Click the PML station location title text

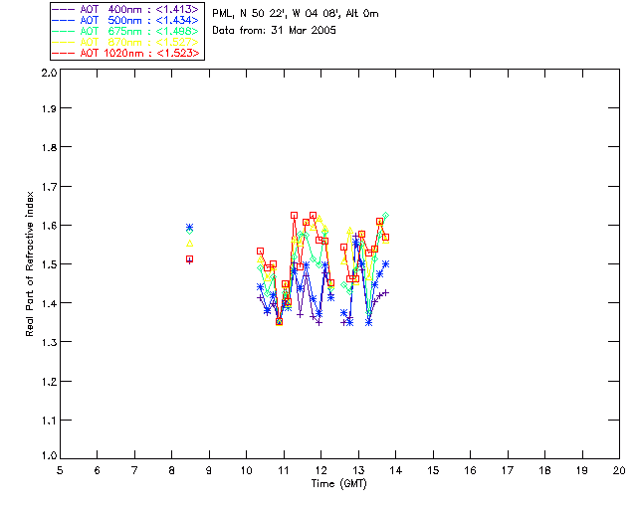coord(296,14)
